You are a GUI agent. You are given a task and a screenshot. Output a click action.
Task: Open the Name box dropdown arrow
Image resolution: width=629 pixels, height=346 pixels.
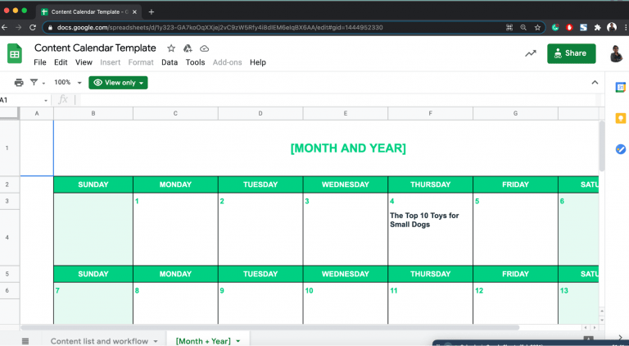(x=46, y=100)
